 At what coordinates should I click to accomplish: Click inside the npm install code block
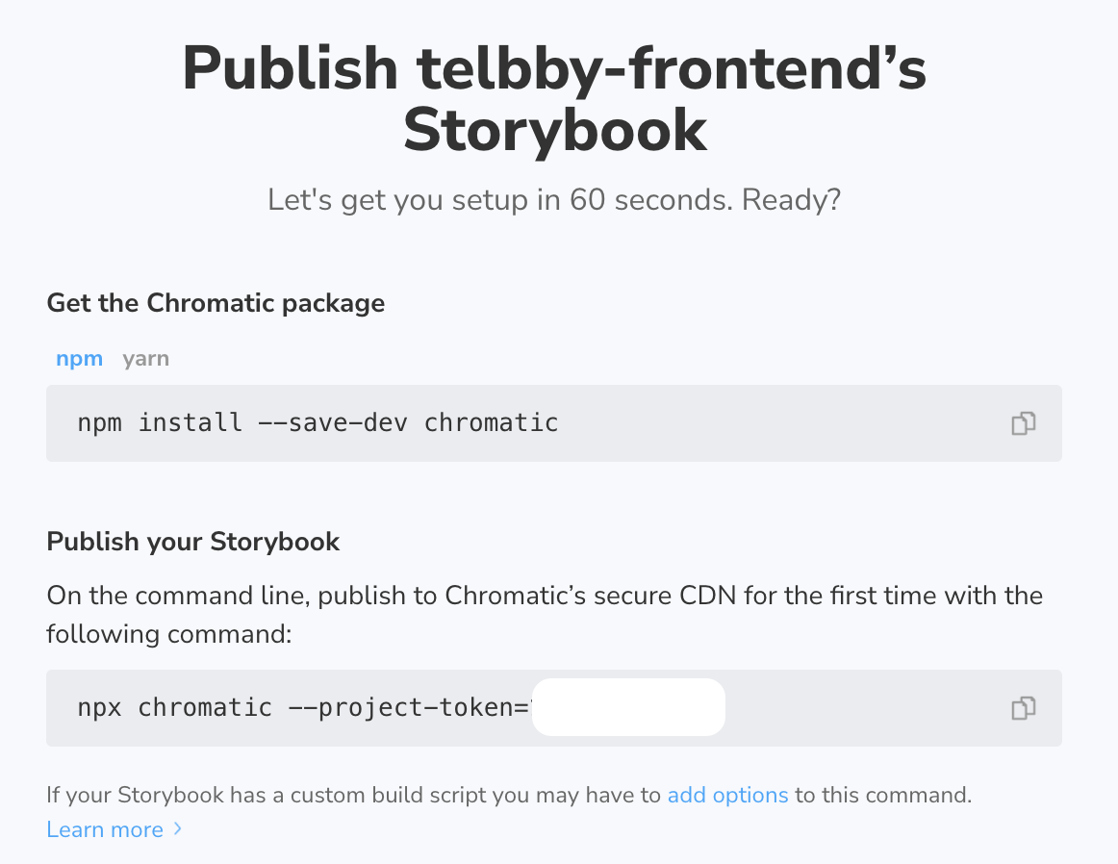(554, 423)
